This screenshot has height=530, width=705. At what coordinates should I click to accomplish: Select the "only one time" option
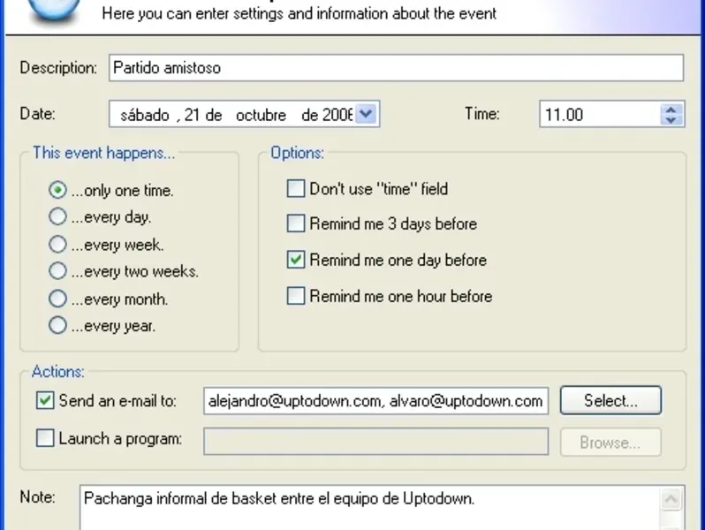pyautogui.click(x=58, y=190)
